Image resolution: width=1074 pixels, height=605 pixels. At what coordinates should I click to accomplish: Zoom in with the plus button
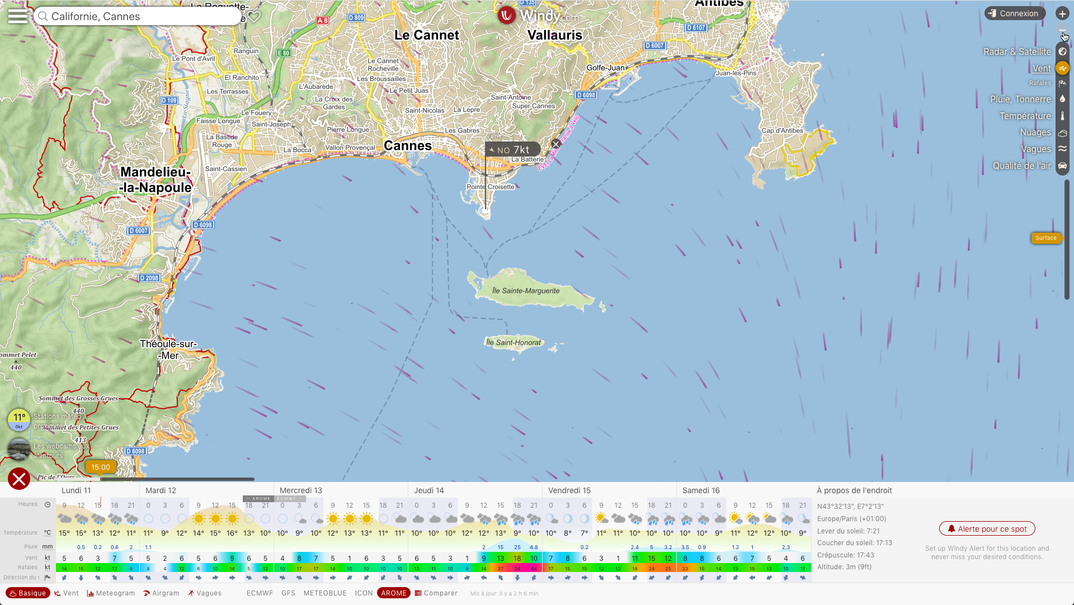1062,13
